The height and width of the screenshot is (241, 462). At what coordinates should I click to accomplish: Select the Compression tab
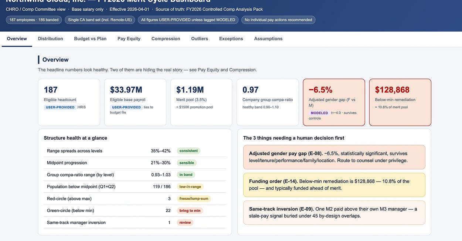pyautogui.click(x=166, y=39)
